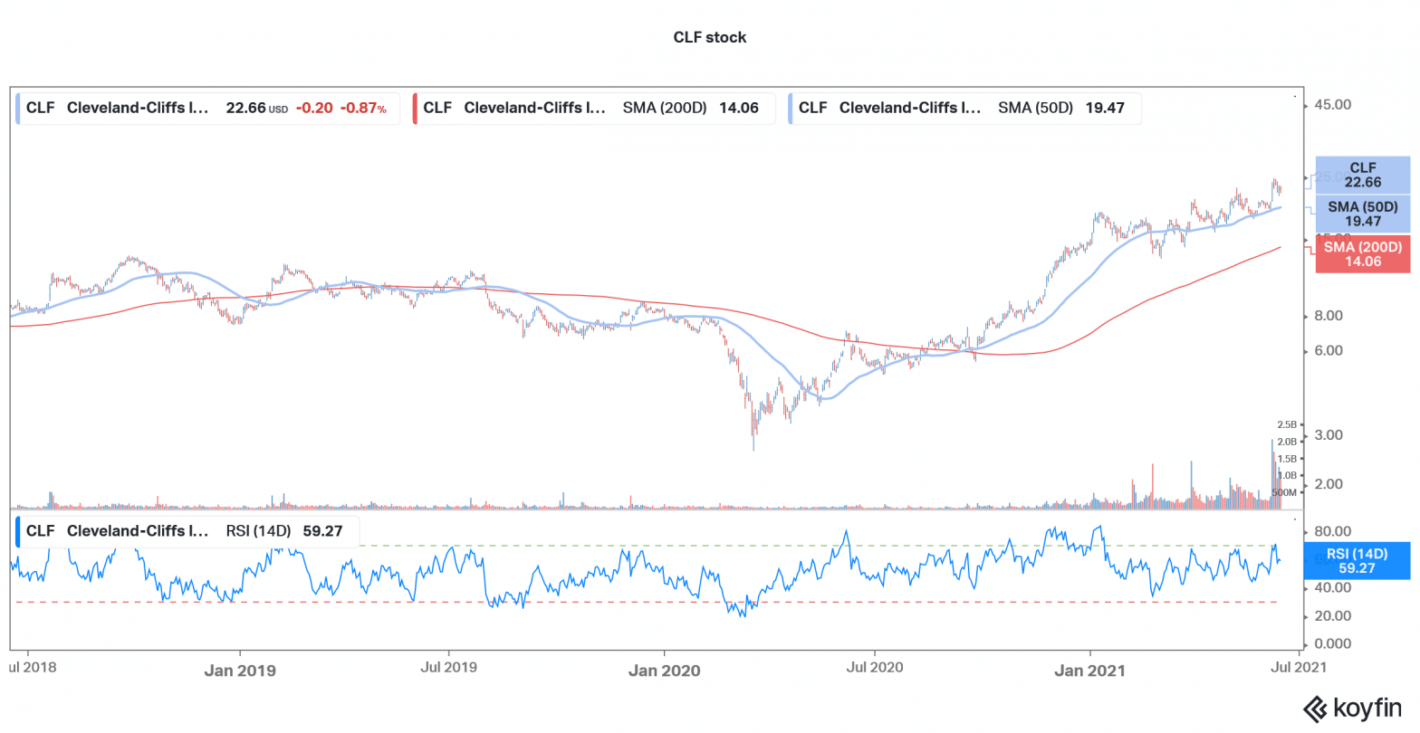1420x733 pixels.
Task: Select the SMA (200D) legend box at top
Action: (x=594, y=108)
